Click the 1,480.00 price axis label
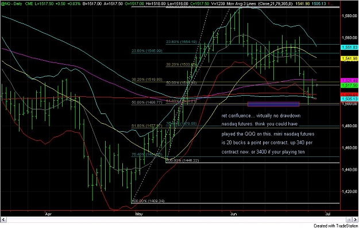 coord(349,126)
